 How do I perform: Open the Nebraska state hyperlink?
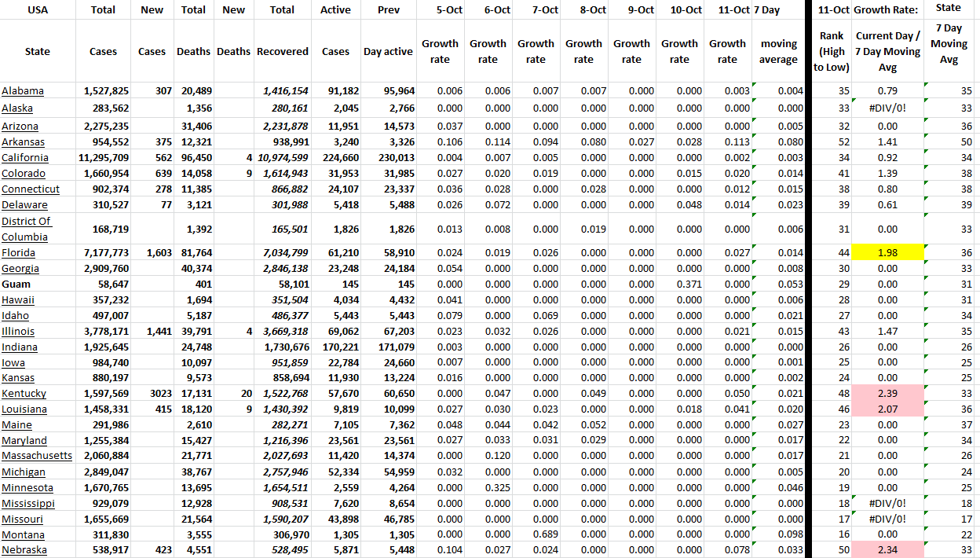(25, 550)
